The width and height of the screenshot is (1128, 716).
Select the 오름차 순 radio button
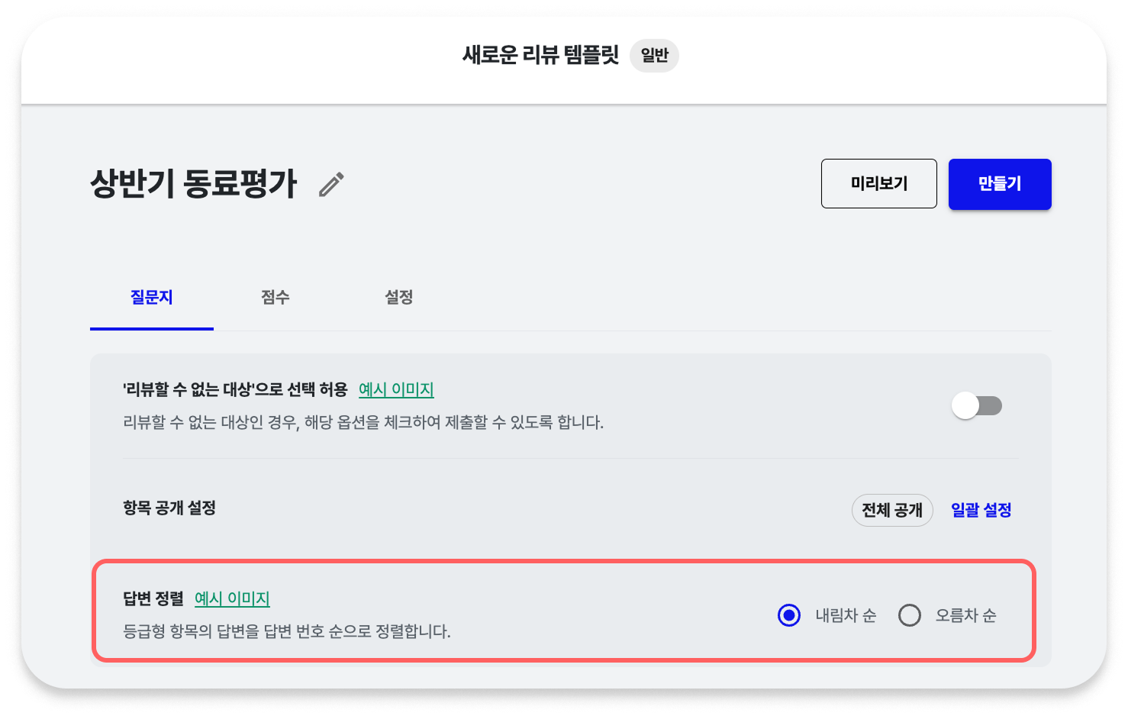[x=909, y=615]
